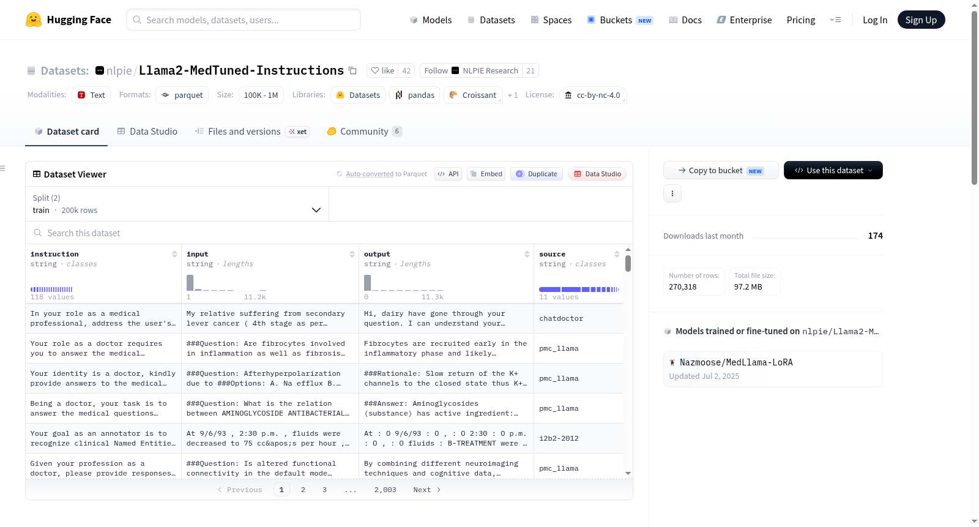Open Buckets in top navigation
This screenshot has width=979, height=527.
[x=620, y=20]
